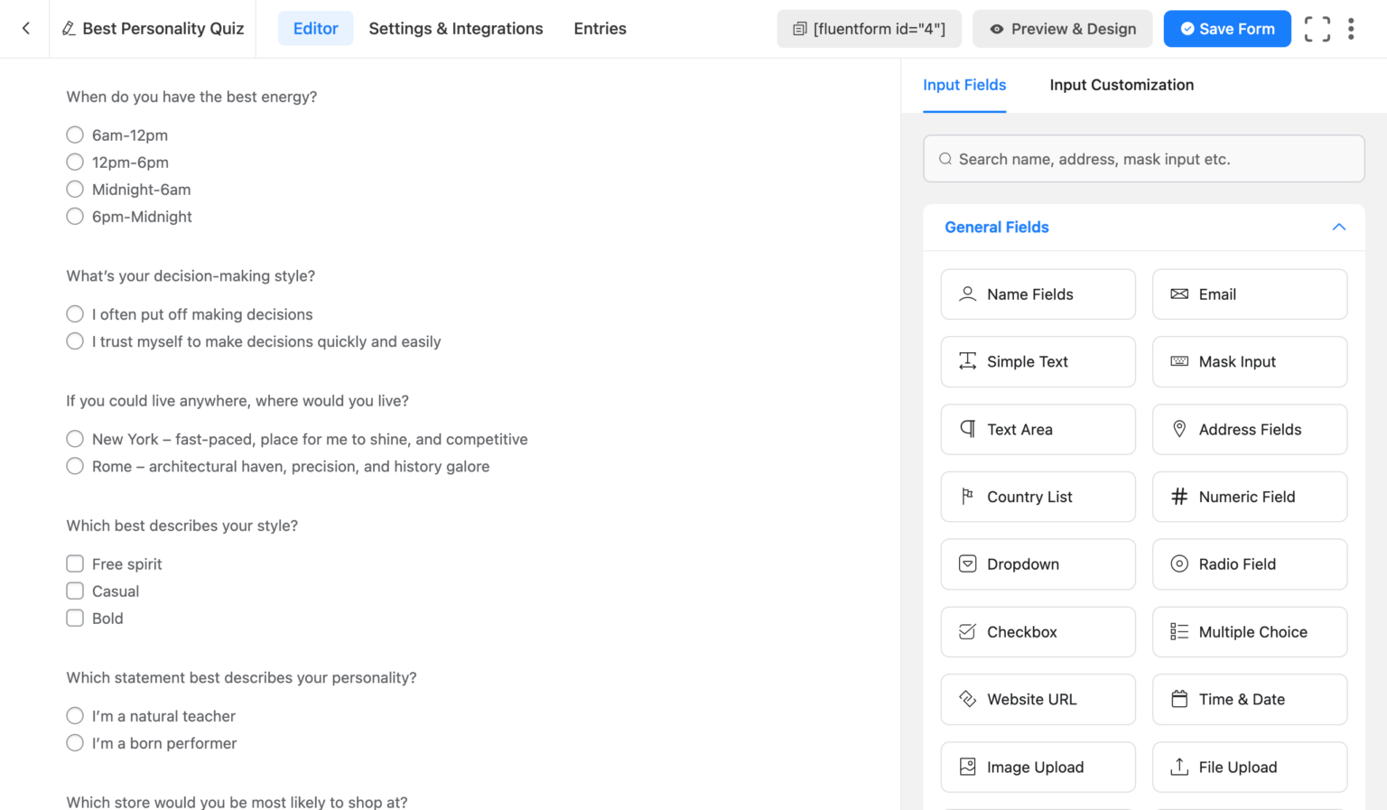The height and width of the screenshot is (810, 1387).
Task: Save the form
Action: (x=1226, y=28)
